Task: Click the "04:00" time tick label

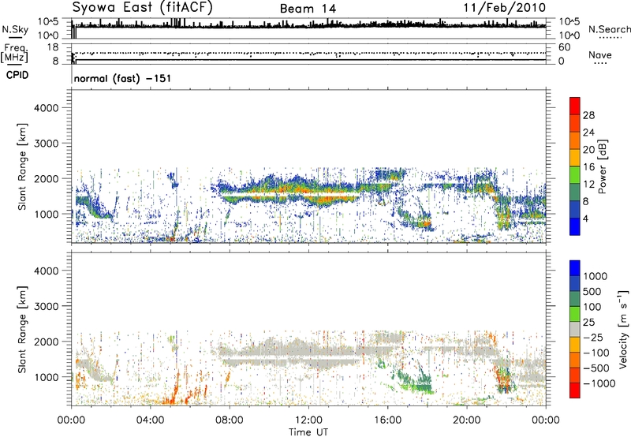Action: point(151,420)
